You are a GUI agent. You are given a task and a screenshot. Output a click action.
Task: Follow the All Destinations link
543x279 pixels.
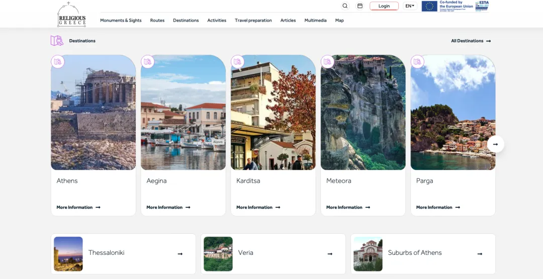click(471, 41)
